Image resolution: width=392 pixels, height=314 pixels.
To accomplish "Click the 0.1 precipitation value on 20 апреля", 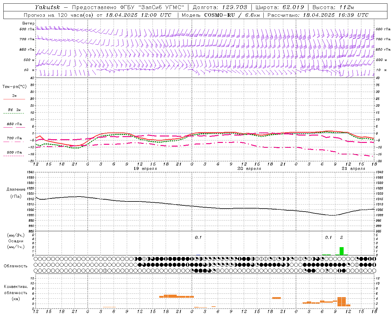I will coord(198,237).
